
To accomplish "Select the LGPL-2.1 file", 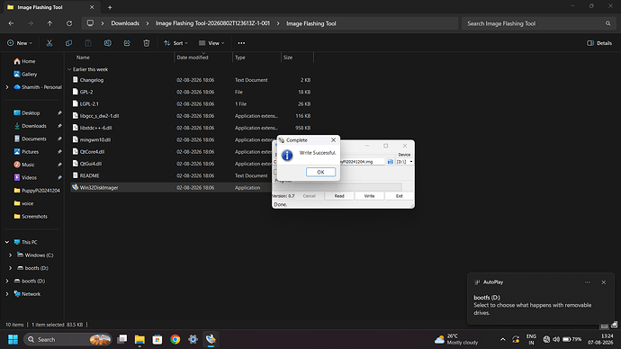I will tap(89, 103).
